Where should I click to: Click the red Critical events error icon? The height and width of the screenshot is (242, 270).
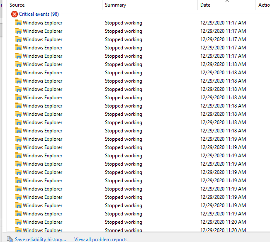tap(15, 14)
